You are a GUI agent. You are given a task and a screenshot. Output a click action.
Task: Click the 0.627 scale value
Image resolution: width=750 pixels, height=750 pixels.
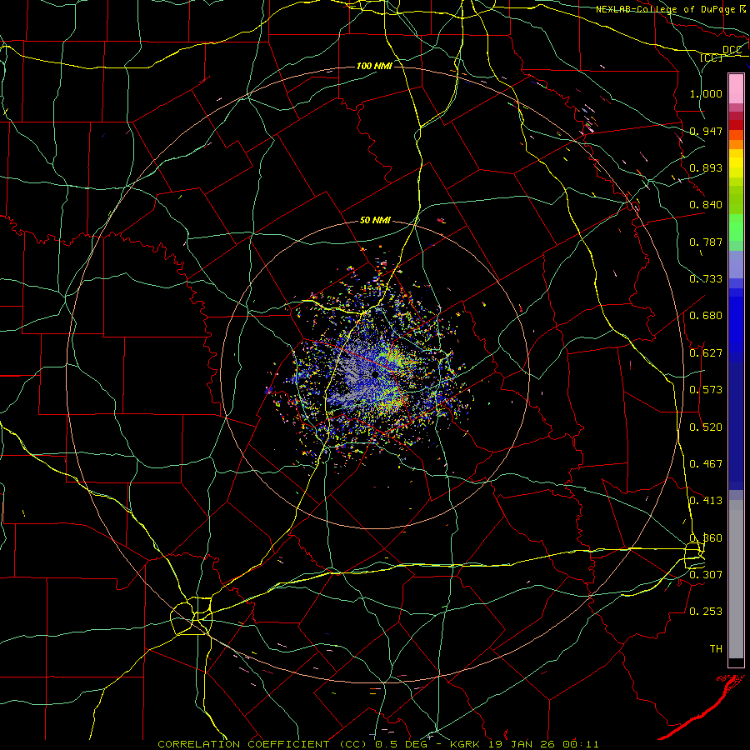(x=706, y=353)
